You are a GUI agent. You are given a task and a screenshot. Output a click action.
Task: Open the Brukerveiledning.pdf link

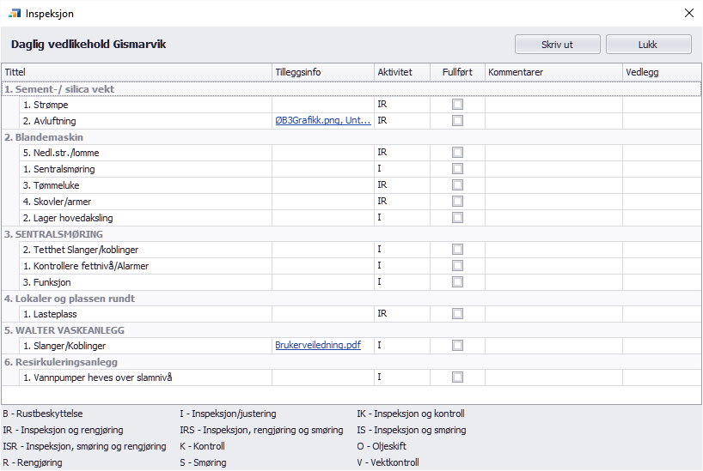pos(317,345)
